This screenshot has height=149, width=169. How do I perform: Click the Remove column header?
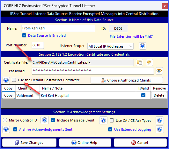click(x=159, y=88)
